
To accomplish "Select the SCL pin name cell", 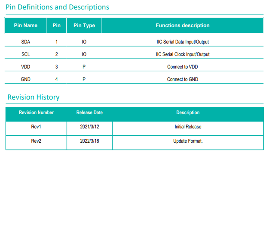I will (26, 54).
